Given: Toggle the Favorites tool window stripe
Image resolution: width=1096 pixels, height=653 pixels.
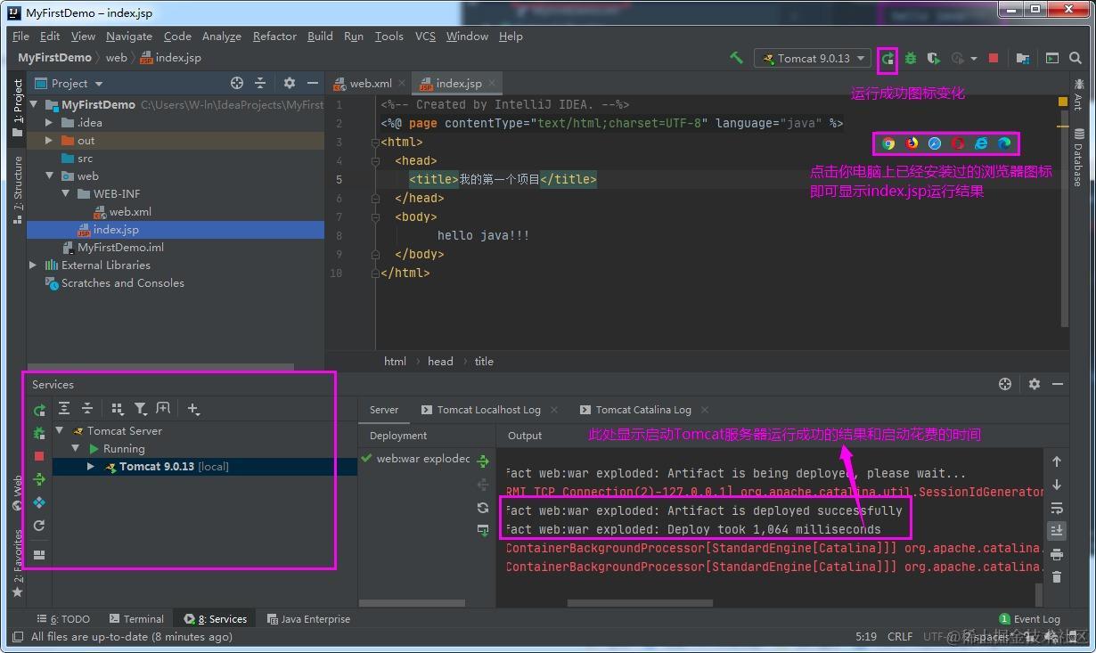Looking at the screenshot, I should point(17,562).
